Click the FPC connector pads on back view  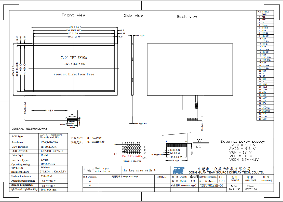coord(194,119)
